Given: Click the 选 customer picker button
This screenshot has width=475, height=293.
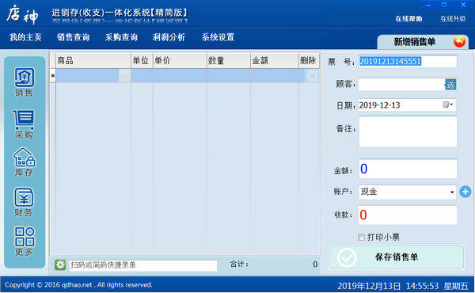Looking at the screenshot, I should coord(450,85).
